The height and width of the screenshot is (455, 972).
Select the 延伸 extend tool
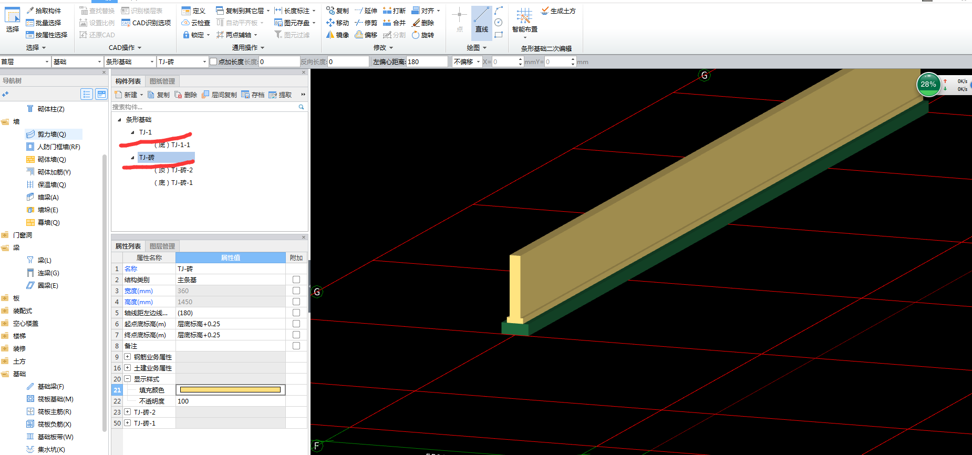(x=366, y=11)
